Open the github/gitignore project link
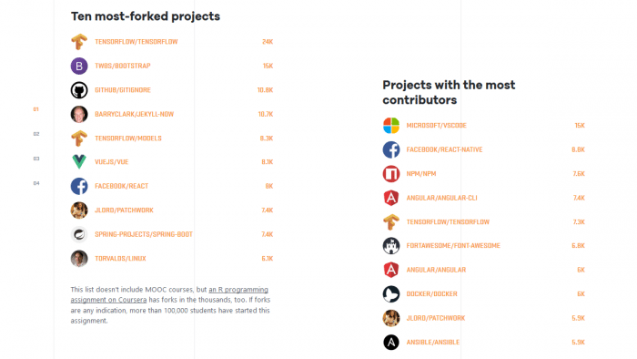Viewport: 637px width, 359px height. tap(123, 90)
